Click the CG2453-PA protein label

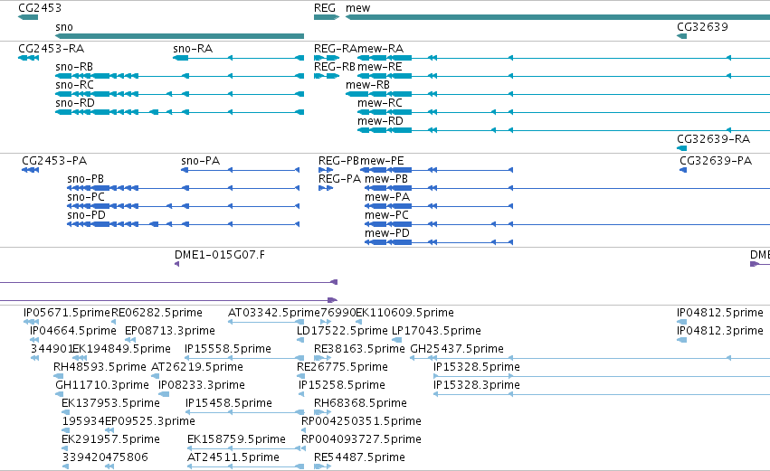[x=54, y=161]
